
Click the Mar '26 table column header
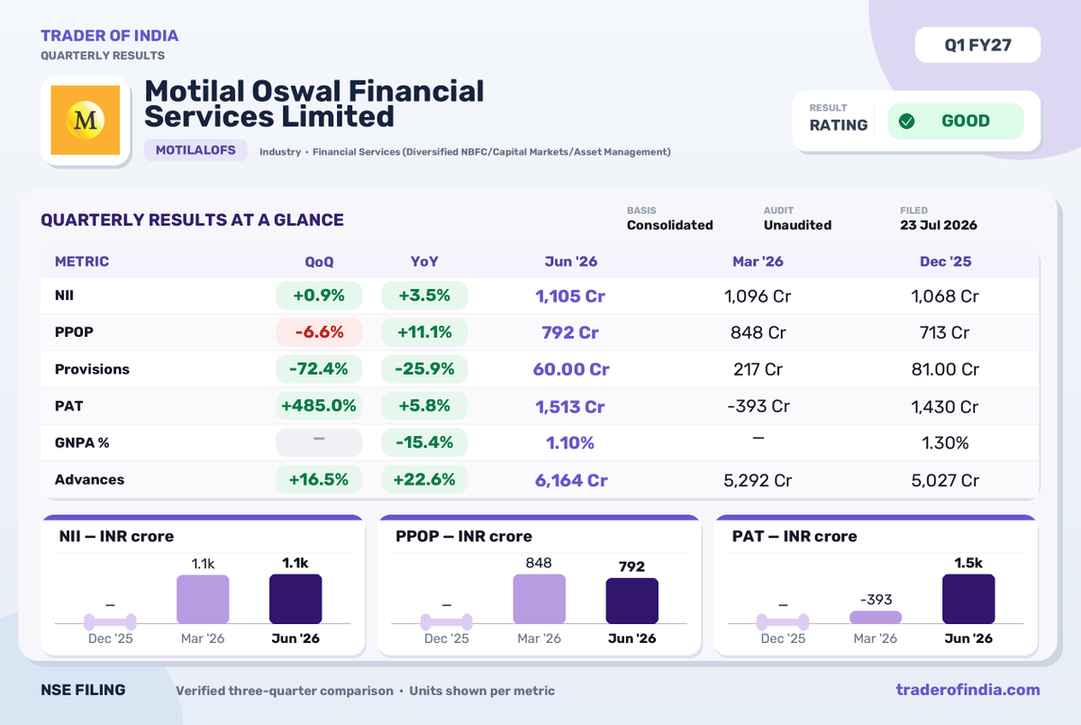coord(758,262)
